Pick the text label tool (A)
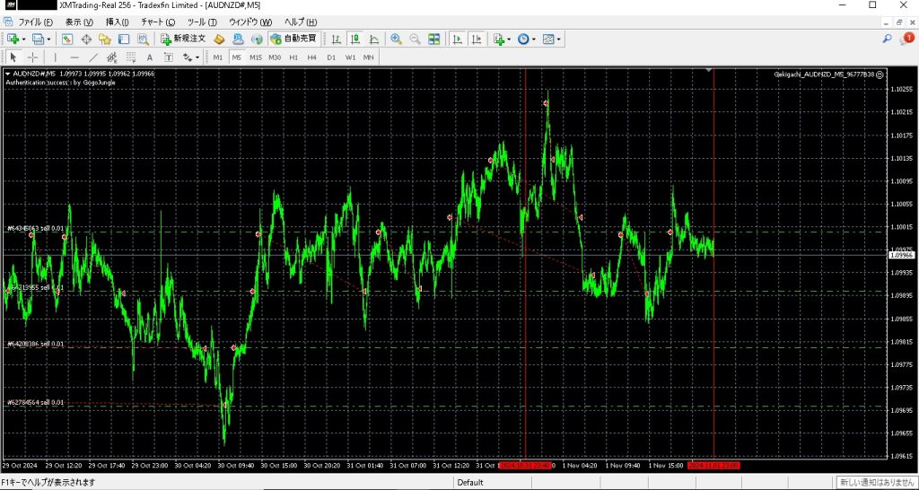Image resolution: width=919 pixels, height=490 pixels. pos(150,57)
